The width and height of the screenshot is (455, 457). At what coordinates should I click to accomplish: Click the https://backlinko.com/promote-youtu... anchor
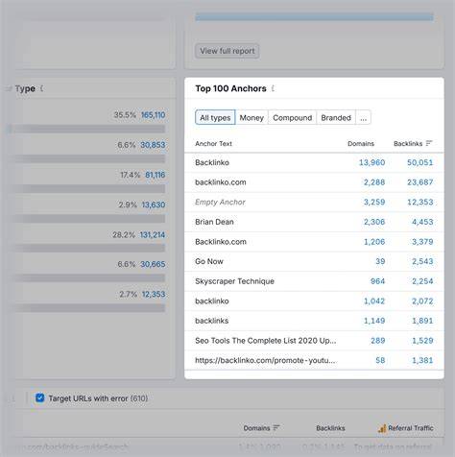point(265,360)
